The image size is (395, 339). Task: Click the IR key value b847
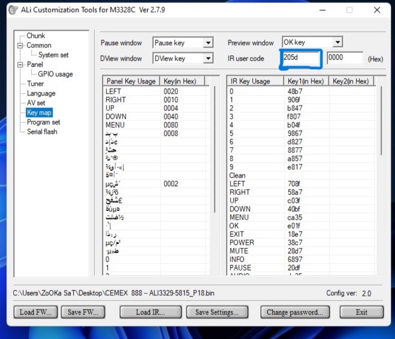click(295, 108)
